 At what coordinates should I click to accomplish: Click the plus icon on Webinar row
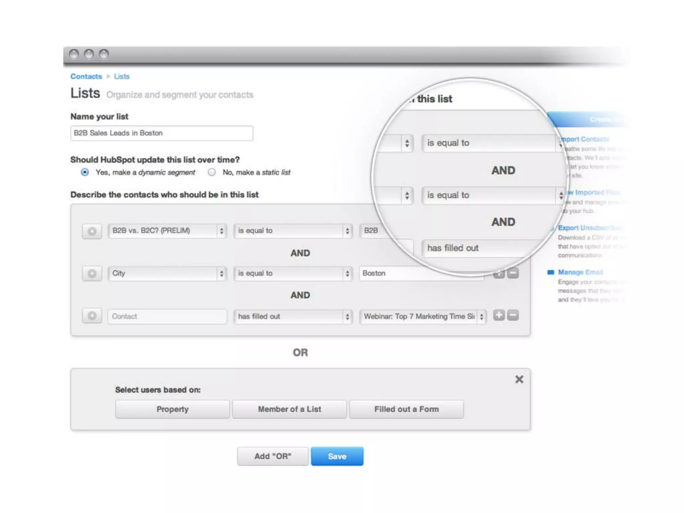499,315
